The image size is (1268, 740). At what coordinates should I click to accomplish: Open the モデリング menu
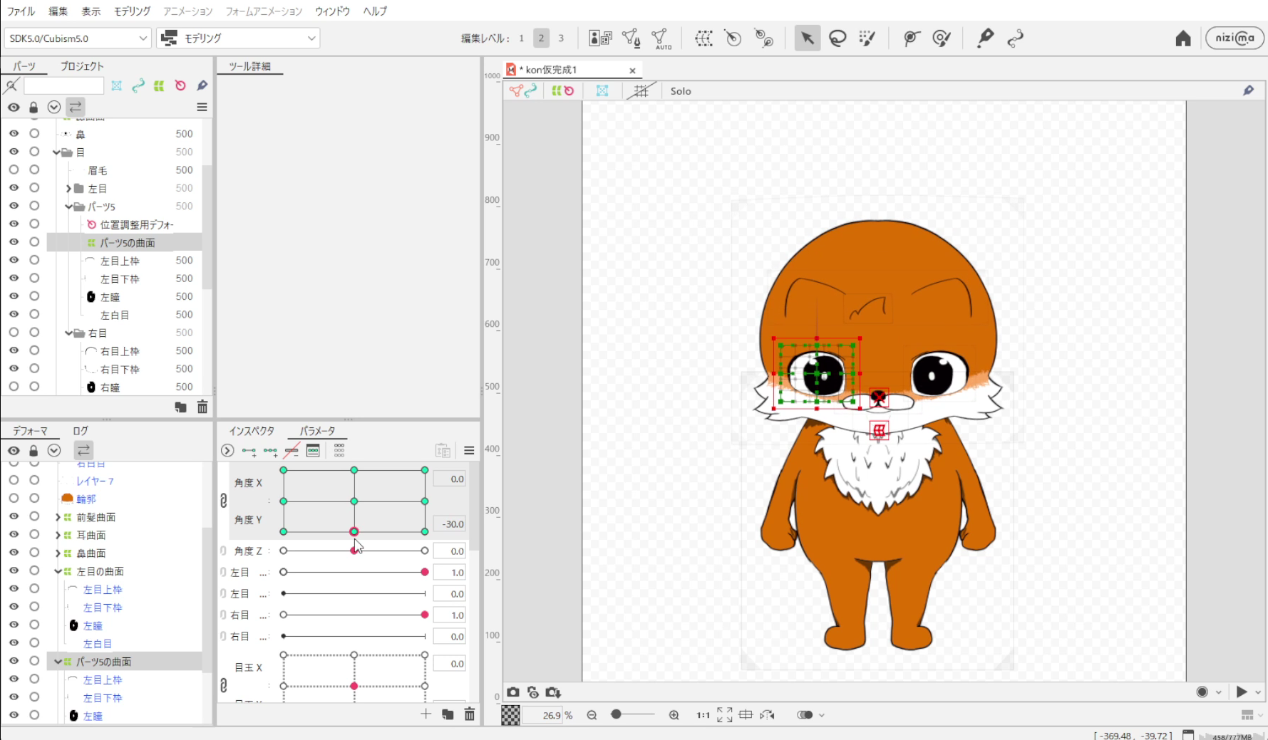(132, 11)
